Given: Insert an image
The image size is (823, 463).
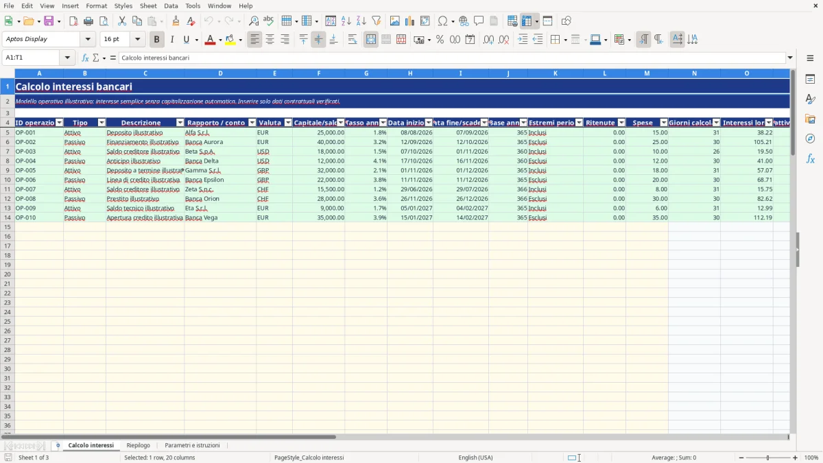Looking at the screenshot, I should pyautogui.click(x=395, y=21).
